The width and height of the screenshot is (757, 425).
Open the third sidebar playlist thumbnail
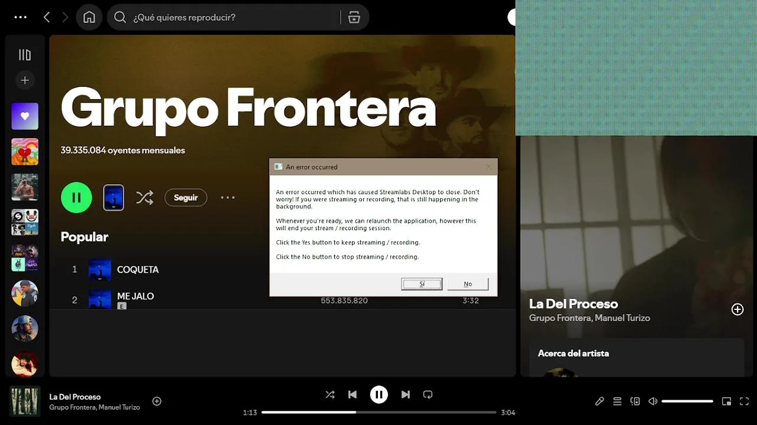(x=25, y=187)
